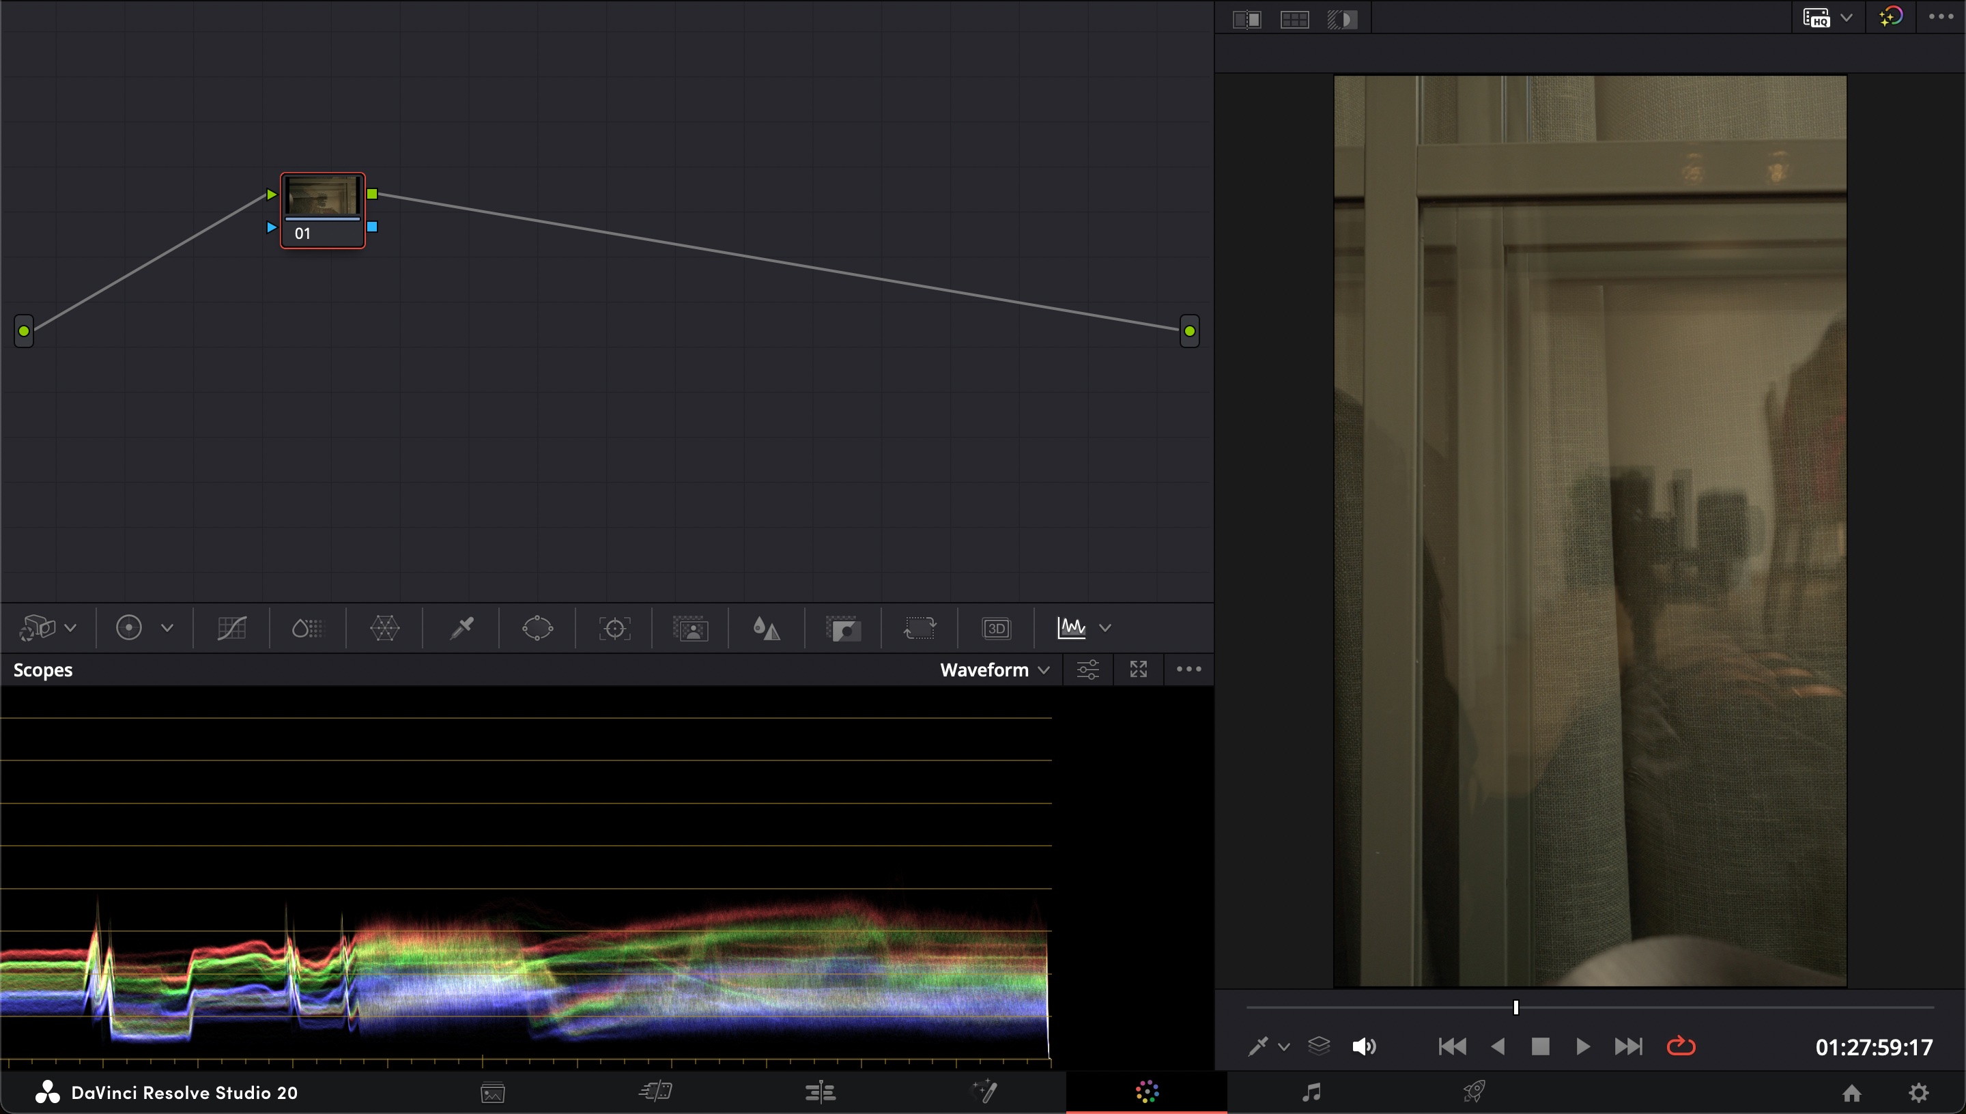Toggle the highlight viewer mode
Viewport: 1966px width, 1114px height.
point(1342,19)
